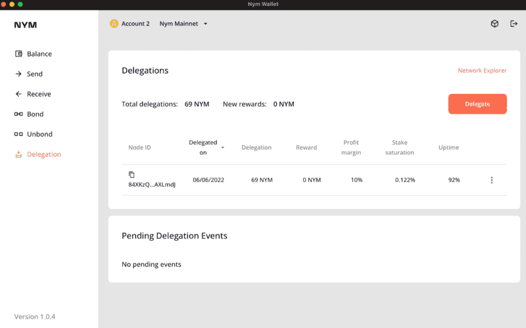The width and height of the screenshot is (526, 328).
Task: Log out using the exit icon
Action: 514,24
